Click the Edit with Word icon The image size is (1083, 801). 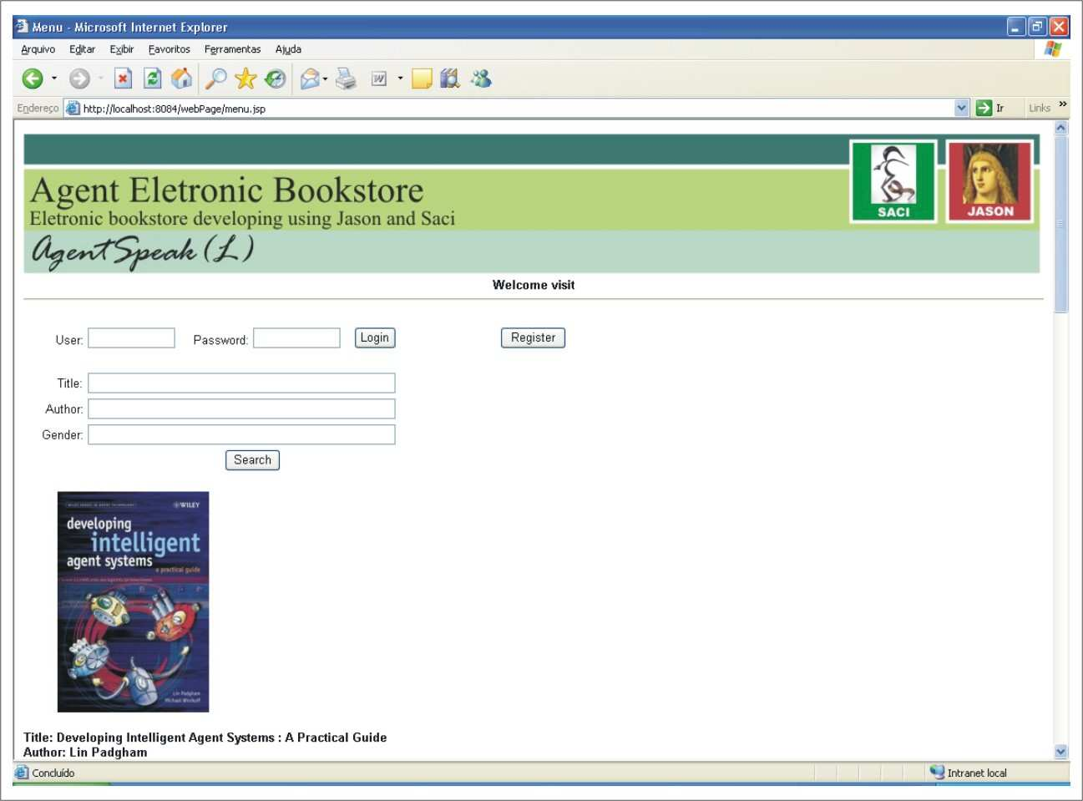(379, 79)
